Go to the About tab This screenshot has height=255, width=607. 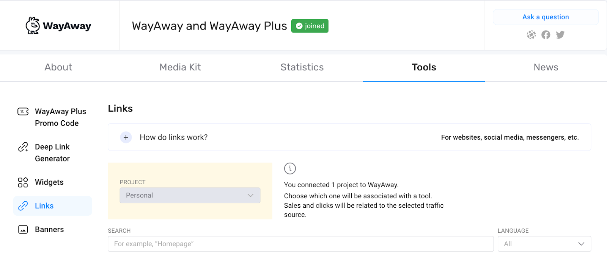point(58,67)
